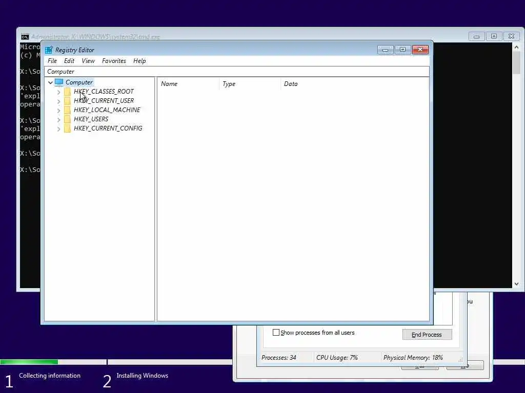This screenshot has height=393, width=525.
Task: Click the Name column header
Action: [x=188, y=84]
